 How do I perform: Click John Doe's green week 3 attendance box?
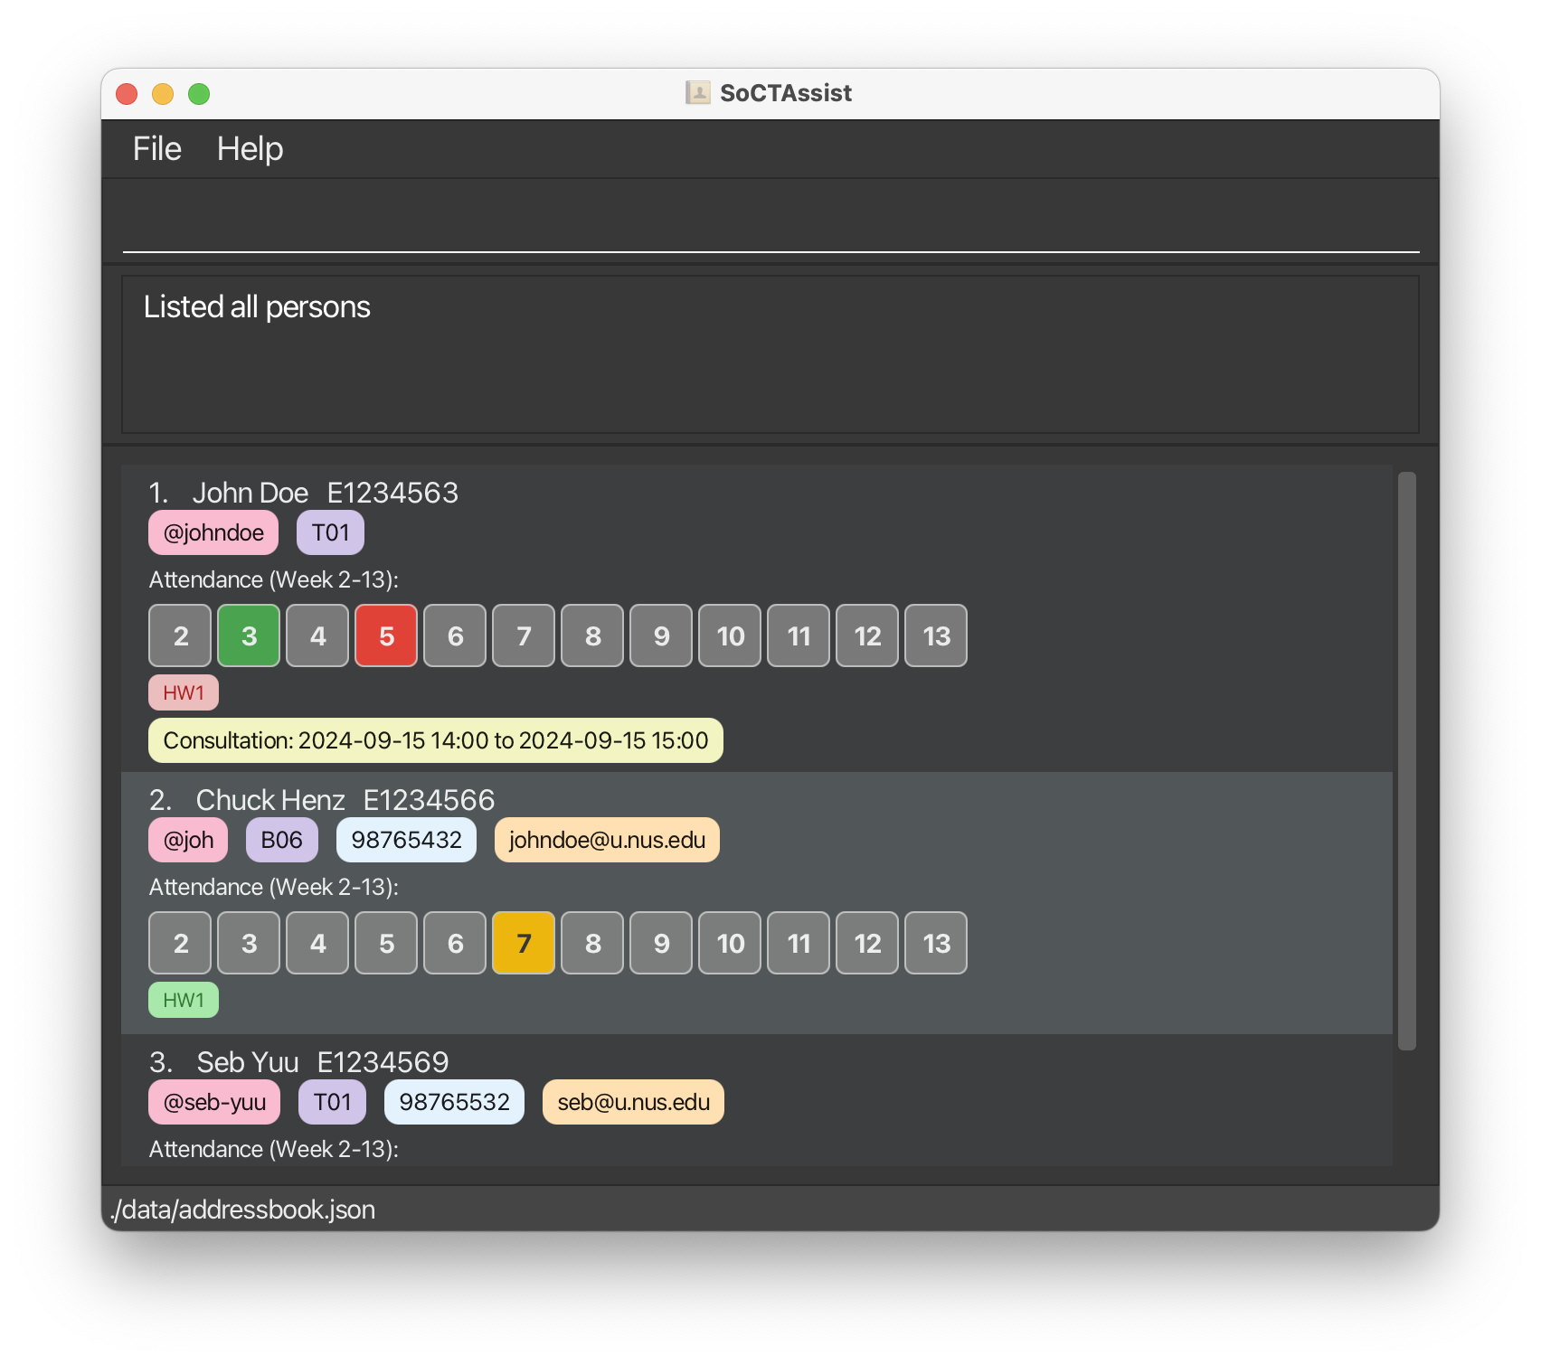click(249, 635)
